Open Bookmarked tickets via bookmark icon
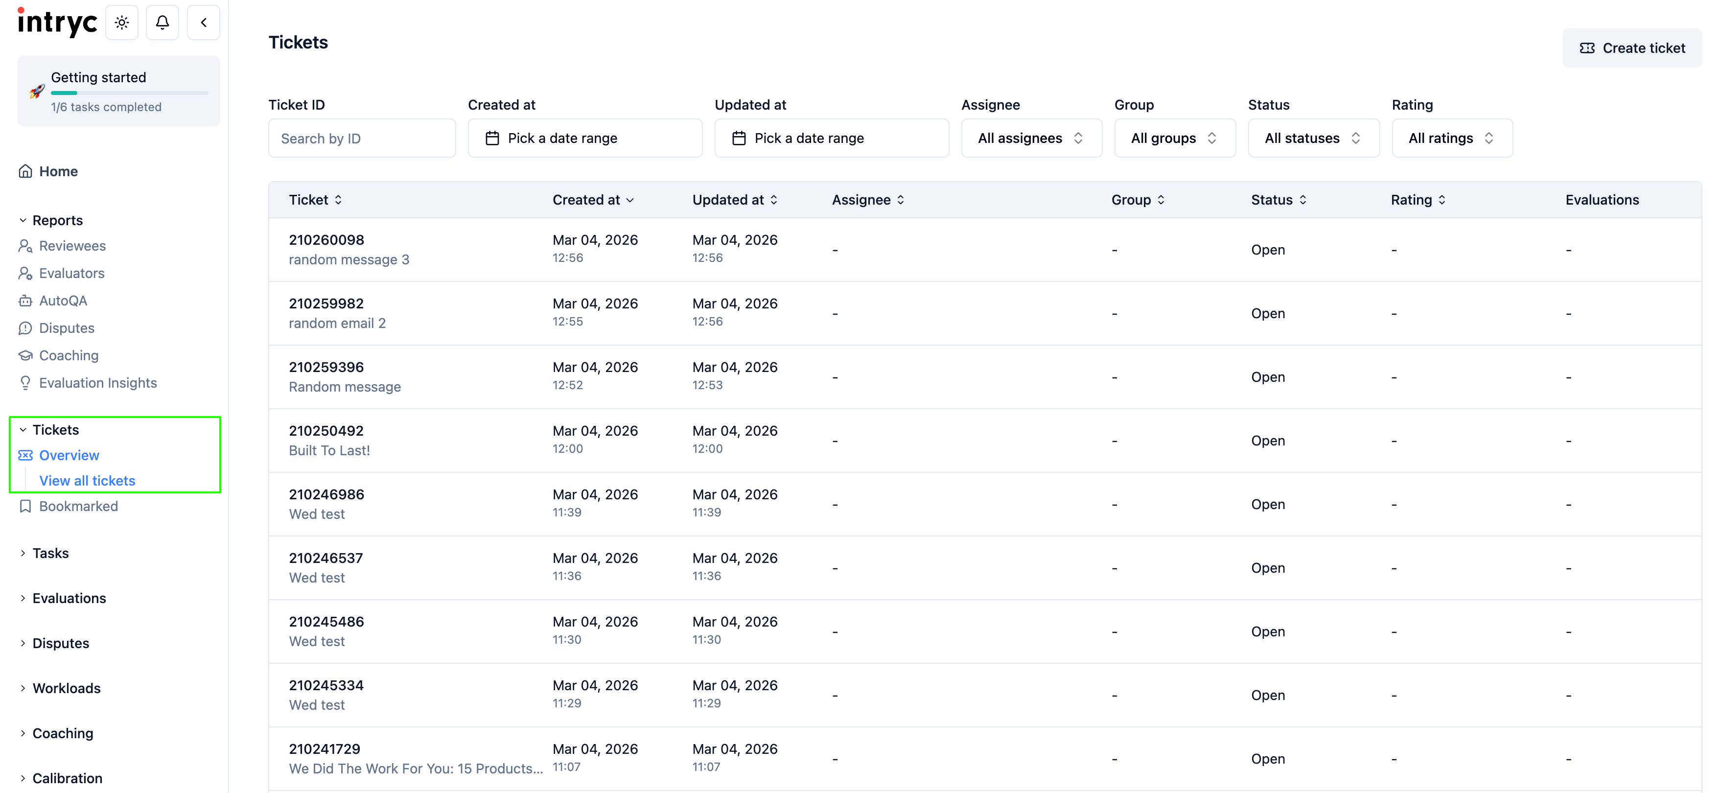 pos(25,507)
